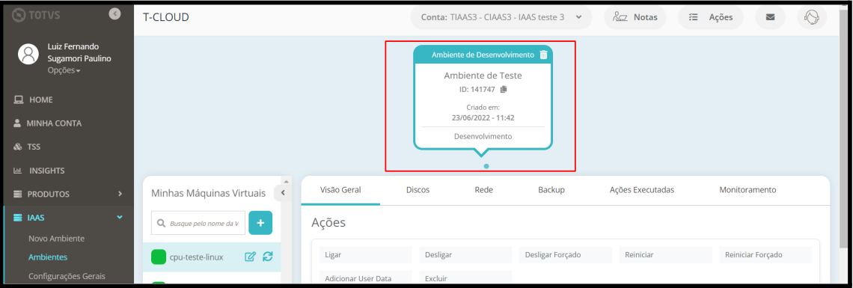Open the INSIGHTS menu item
This screenshot has height=288, width=853.
(x=39, y=171)
